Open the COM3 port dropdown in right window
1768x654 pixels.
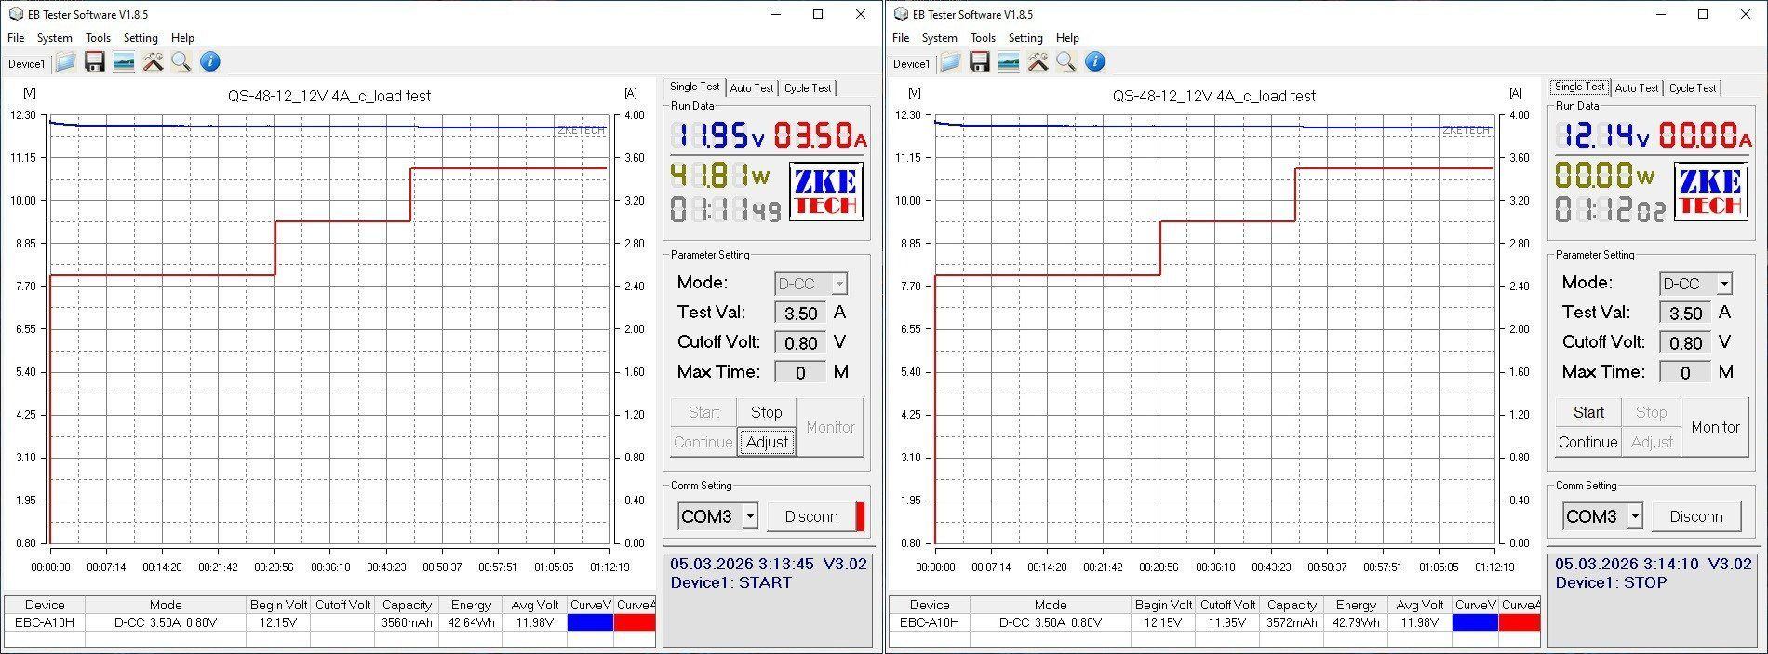(x=1635, y=516)
